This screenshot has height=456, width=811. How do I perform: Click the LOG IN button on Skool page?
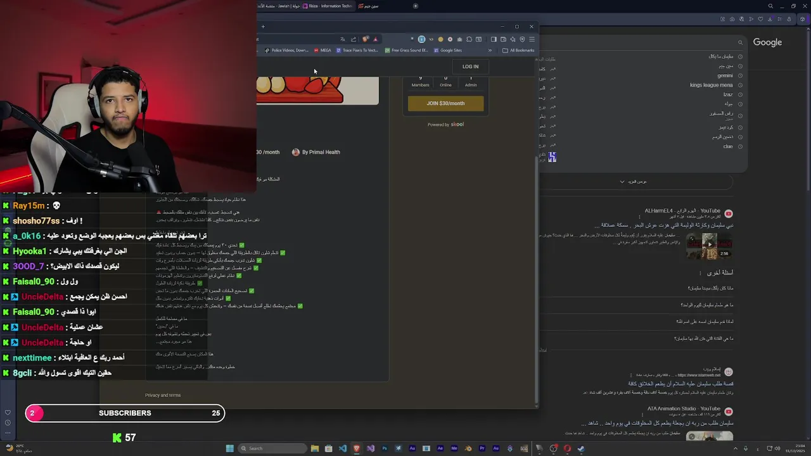pos(470,66)
